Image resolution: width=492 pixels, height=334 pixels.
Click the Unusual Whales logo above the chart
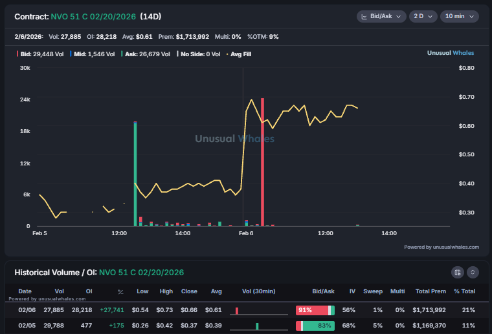453,53
